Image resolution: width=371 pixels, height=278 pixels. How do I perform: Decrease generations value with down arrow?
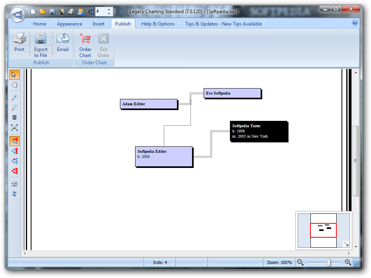[x=109, y=14]
